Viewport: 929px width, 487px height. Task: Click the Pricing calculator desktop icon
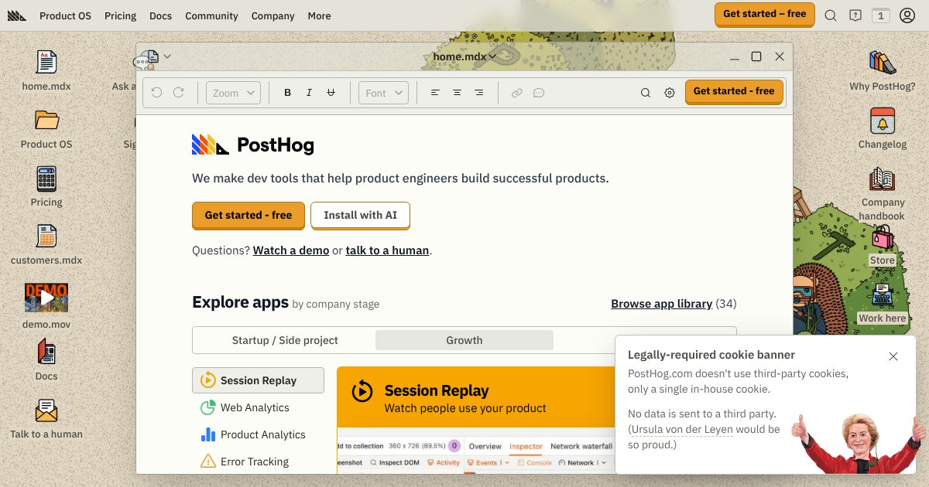click(46, 179)
